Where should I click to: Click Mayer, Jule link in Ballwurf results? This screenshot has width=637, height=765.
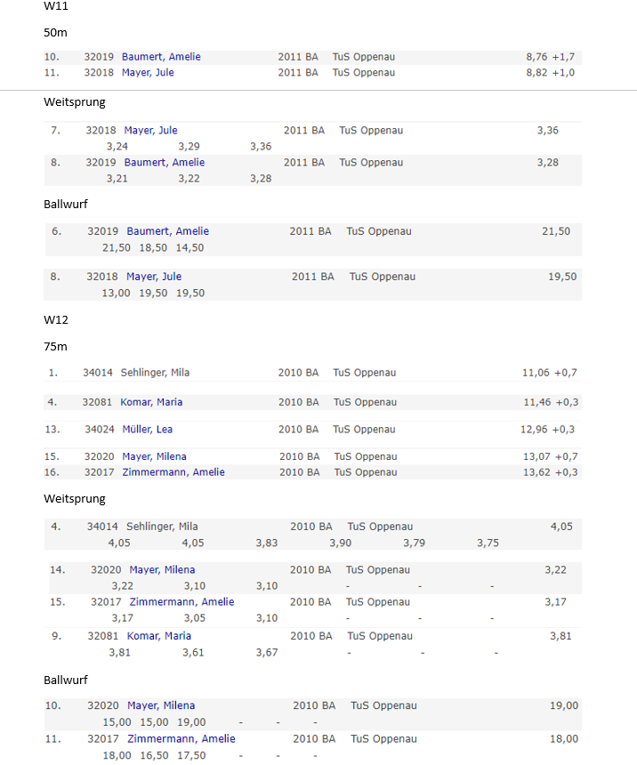154,277
